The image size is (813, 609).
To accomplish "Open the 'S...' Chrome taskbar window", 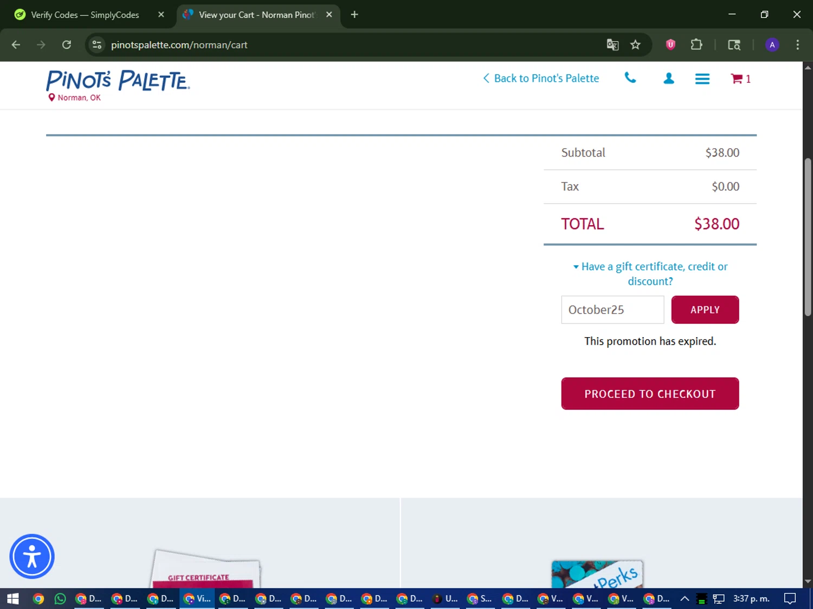I will [480, 599].
